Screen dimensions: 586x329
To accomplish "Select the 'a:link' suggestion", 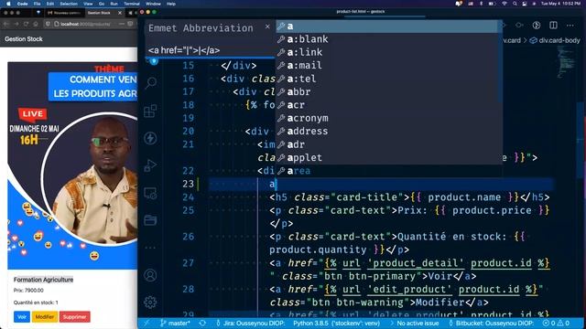I will coord(387,52).
